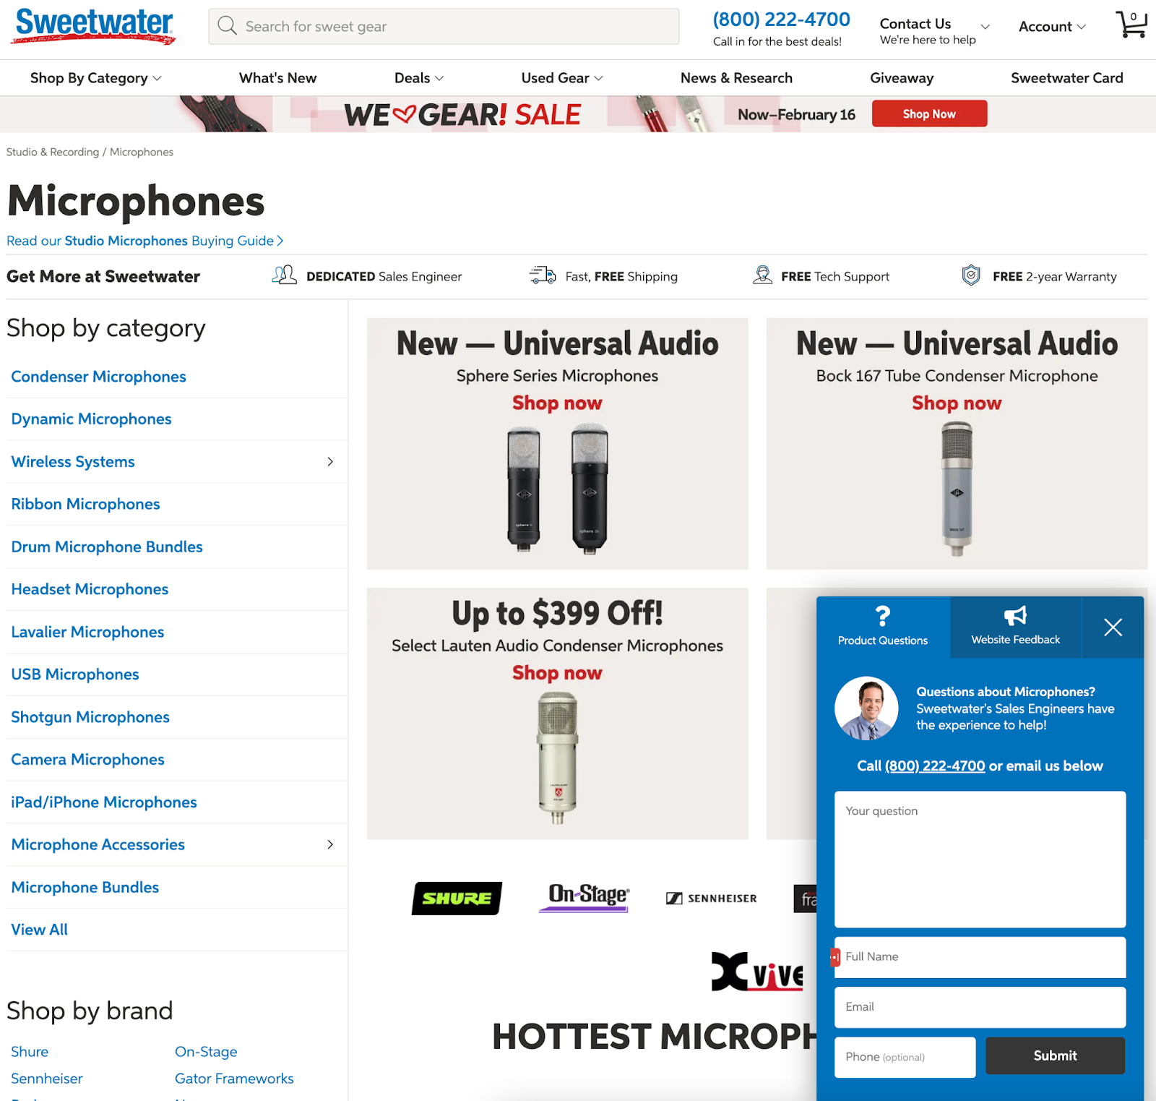Click the search magnifier icon

(227, 26)
